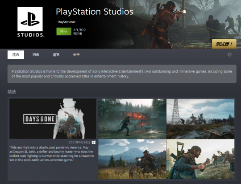Select the 精选 tab
The width and height of the screenshot is (241, 184).
tap(16, 55)
